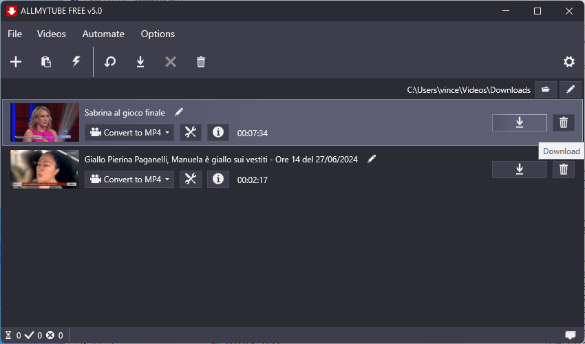This screenshot has width=585, height=344.
Task: Open the download folder via folder icon
Action: click(546, 89)
